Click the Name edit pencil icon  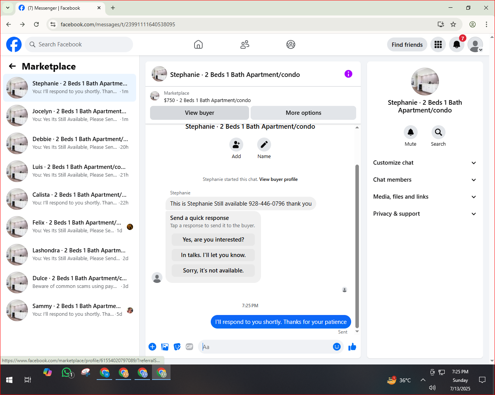pos(264,145)
